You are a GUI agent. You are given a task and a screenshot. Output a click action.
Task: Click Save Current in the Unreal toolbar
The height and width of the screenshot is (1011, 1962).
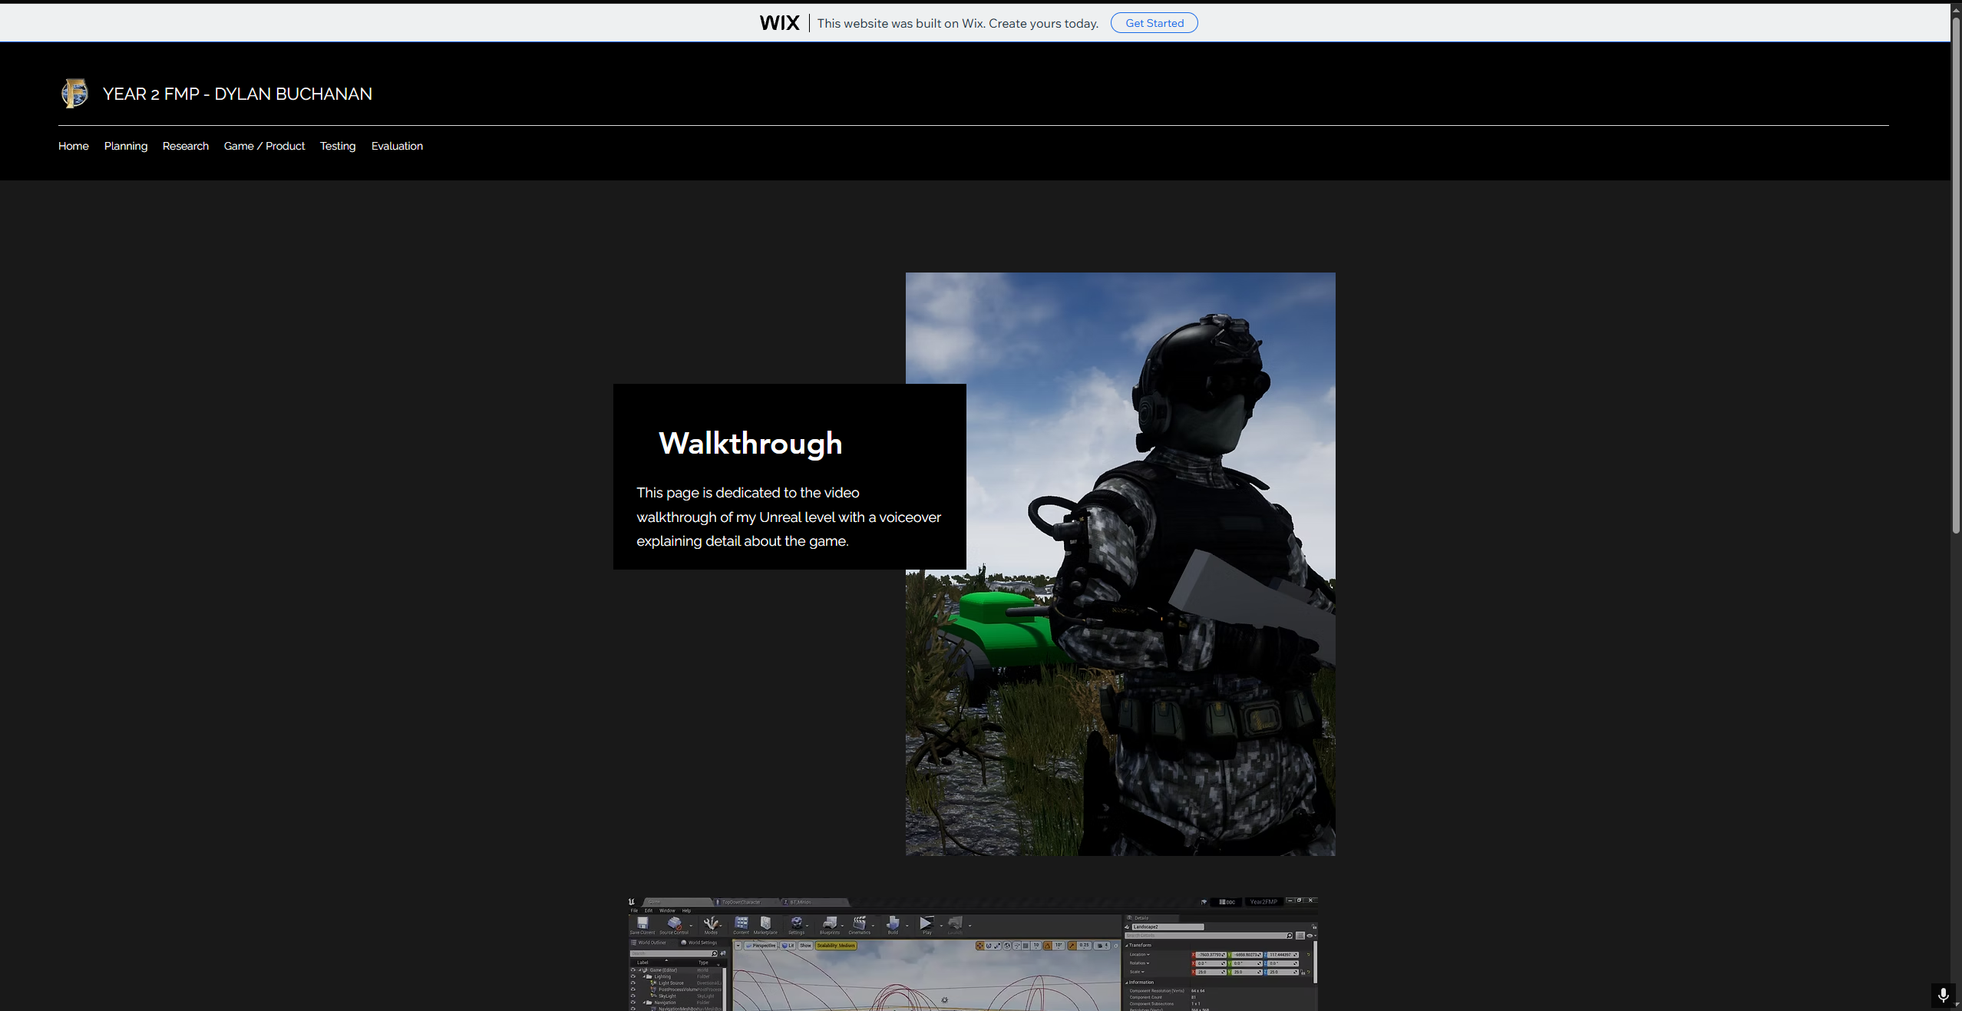click(x=642, y=923)
